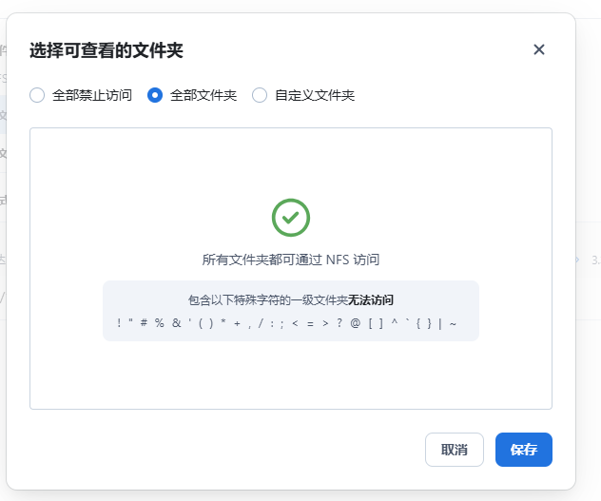The image size is (601, 501).
Task: Click the background chevron arrow at right edge
Action: (578, 259)
